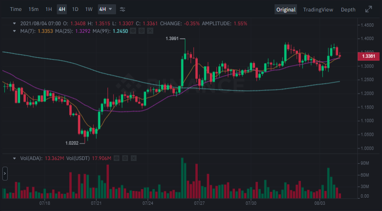Switch to the Depth tab

pos(348,10)
